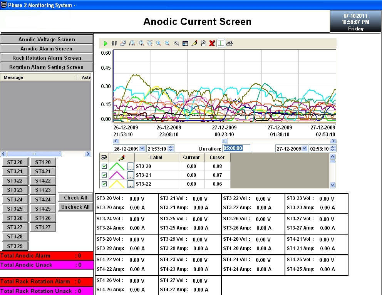Click the zoom out magnifier icon

[167, 44]
